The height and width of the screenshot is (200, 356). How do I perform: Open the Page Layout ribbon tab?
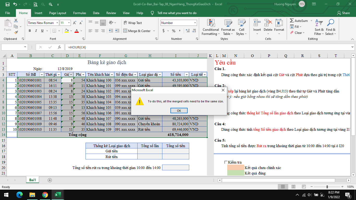58,13
